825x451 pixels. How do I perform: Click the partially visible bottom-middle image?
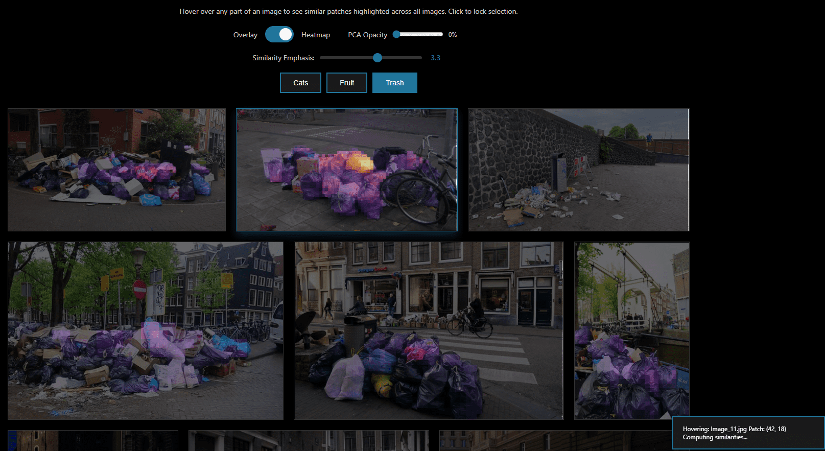[x=309, y=441]
